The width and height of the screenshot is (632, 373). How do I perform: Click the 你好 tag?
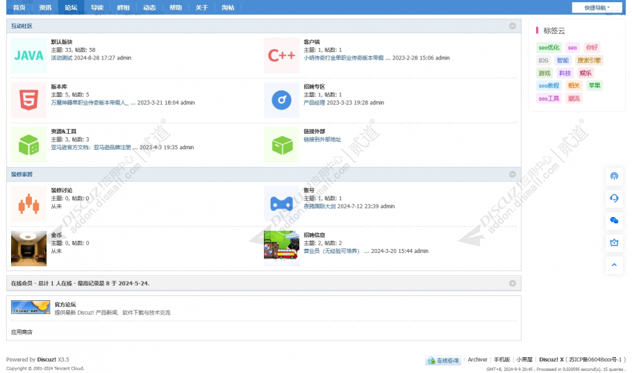click(592, 47)
